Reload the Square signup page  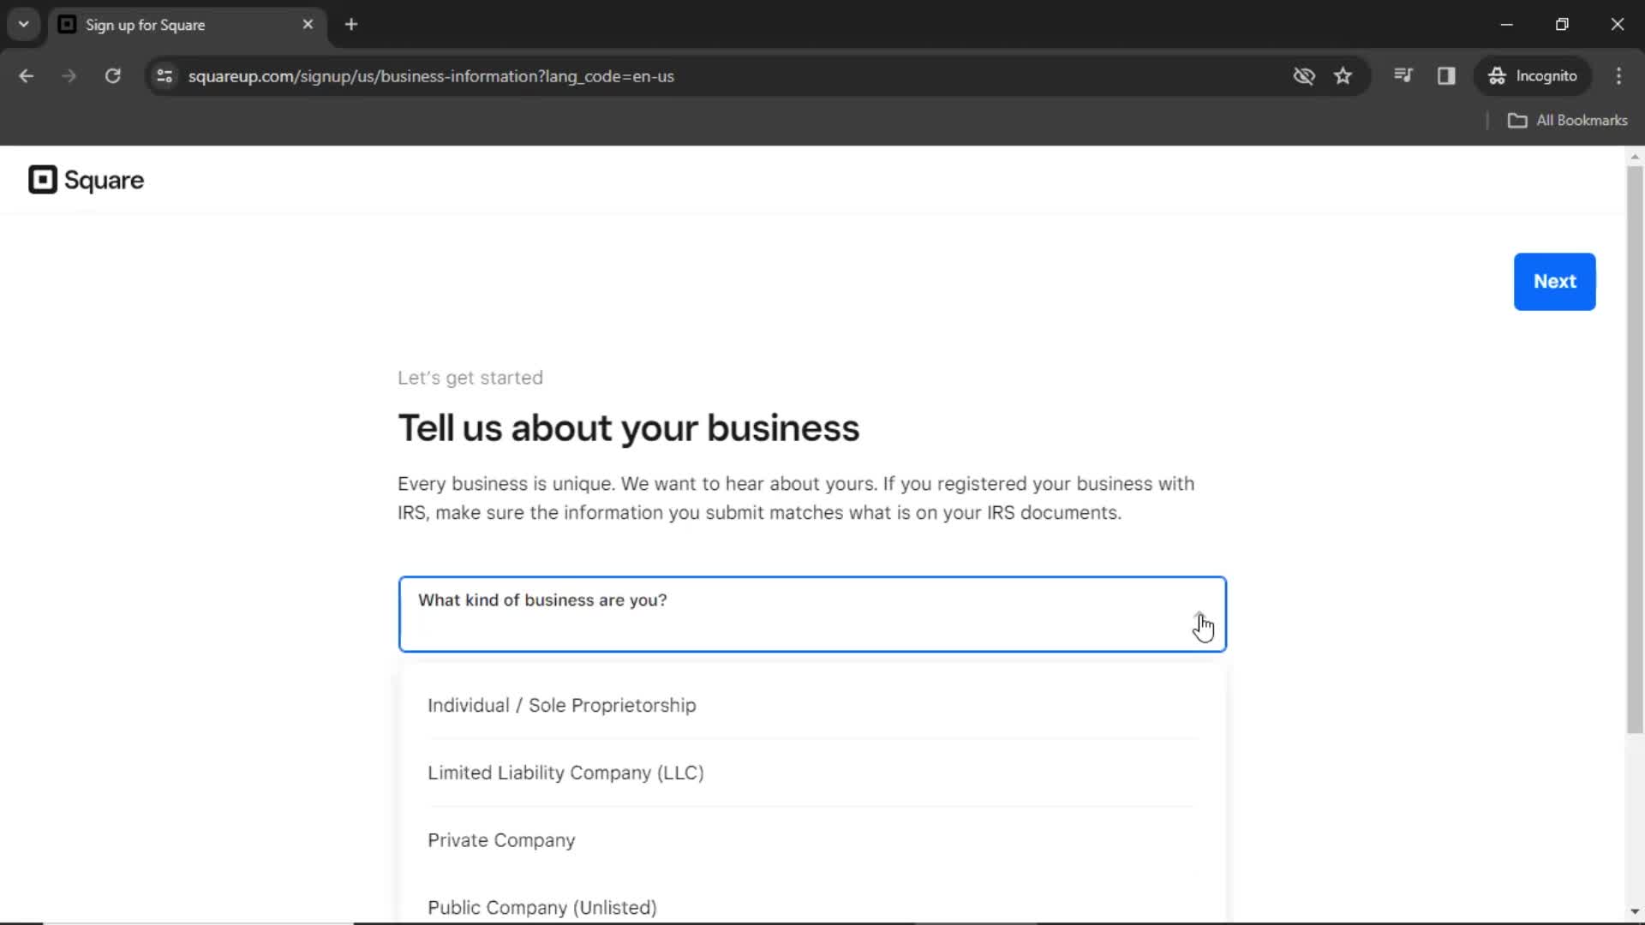coord(112,76)
